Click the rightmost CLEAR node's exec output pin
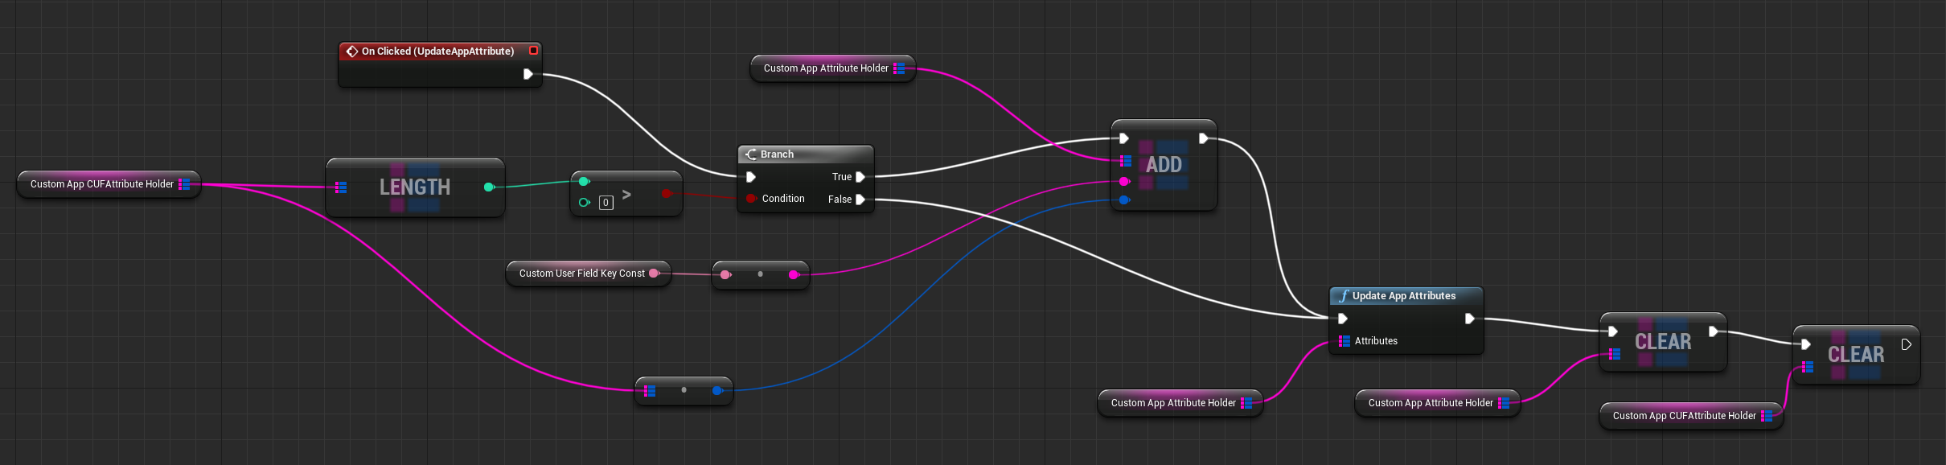The image size is (1946, 465). (x=1906, y=344)
